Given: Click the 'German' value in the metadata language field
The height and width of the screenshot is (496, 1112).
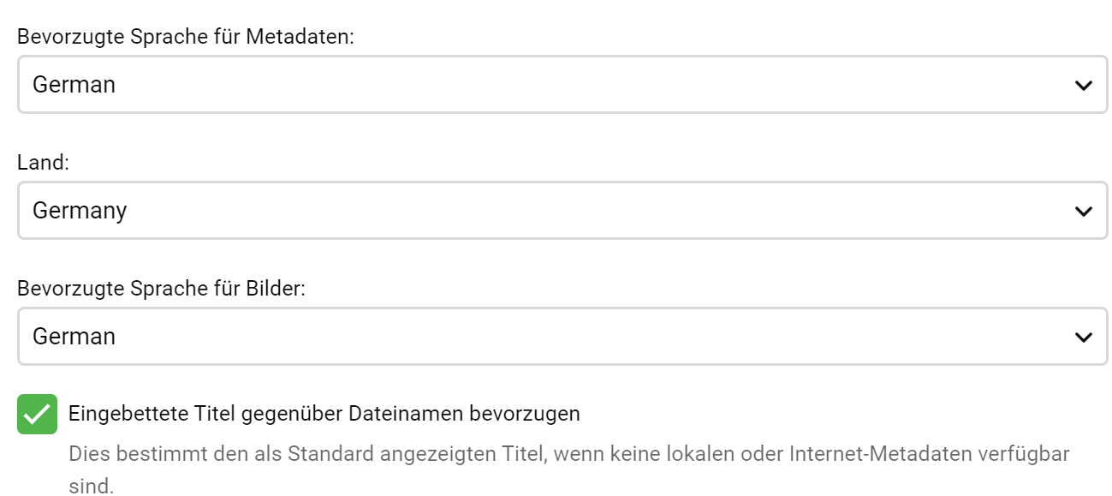Looking at the screenshot, I should coord(74,85).
